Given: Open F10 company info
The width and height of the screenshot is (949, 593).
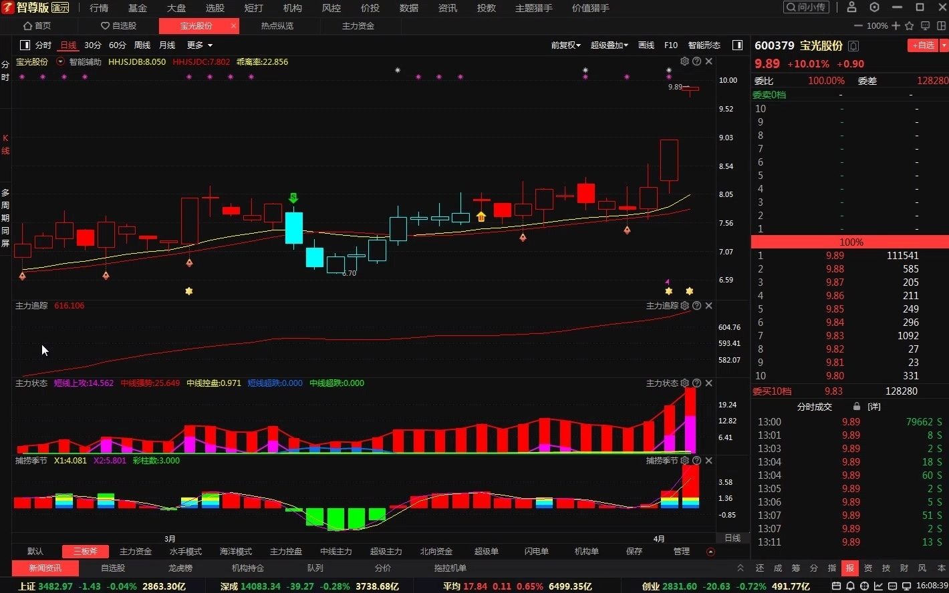Looking at the screenshot, I should coord(671,45).
